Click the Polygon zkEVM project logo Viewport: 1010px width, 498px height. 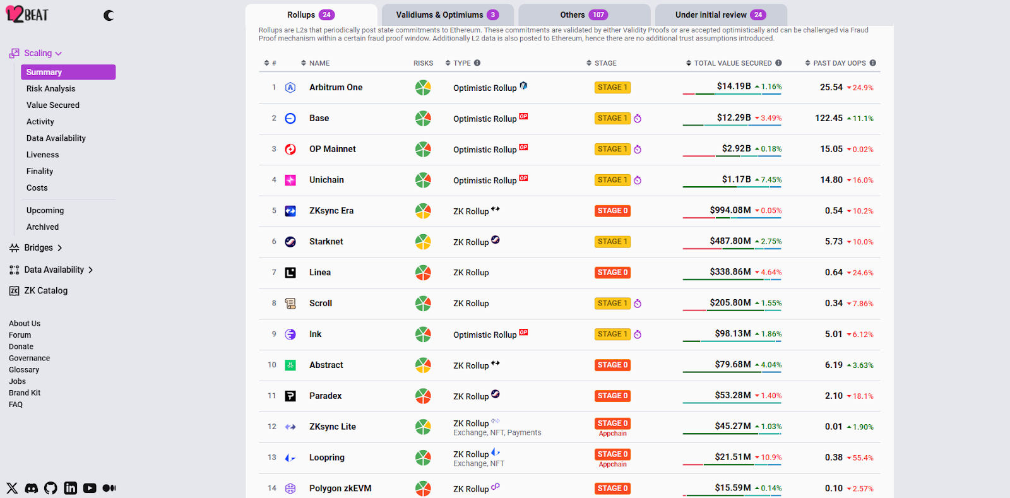point(290,489)
